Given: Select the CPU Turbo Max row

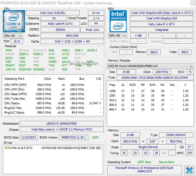Looking at the screenshot, I should click(x=53, y=99).
